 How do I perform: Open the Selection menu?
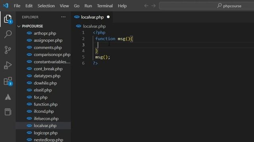point(46,6)
